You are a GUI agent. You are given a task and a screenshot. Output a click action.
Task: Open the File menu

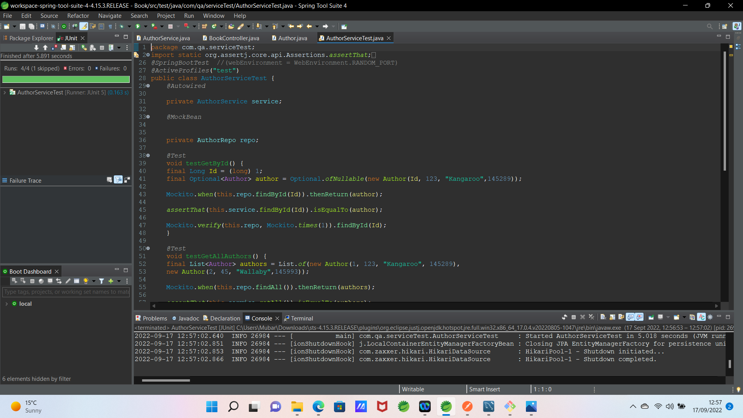[x=7, y=16]
